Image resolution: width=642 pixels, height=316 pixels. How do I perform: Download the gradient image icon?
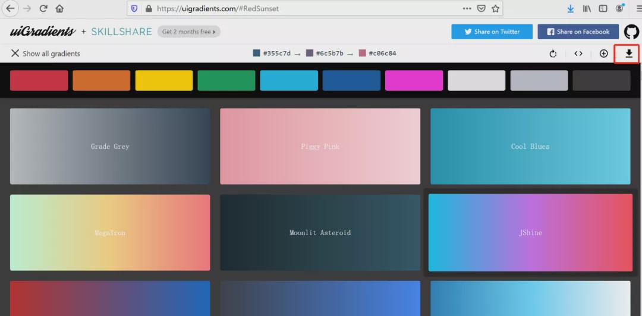(629, 53)
